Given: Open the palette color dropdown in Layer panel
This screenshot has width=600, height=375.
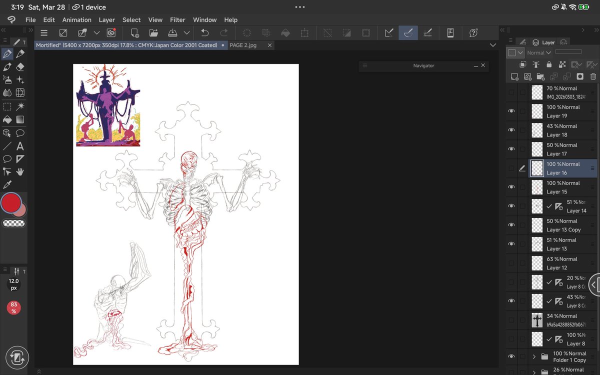Looking at the screenshot, I should 515,52.
